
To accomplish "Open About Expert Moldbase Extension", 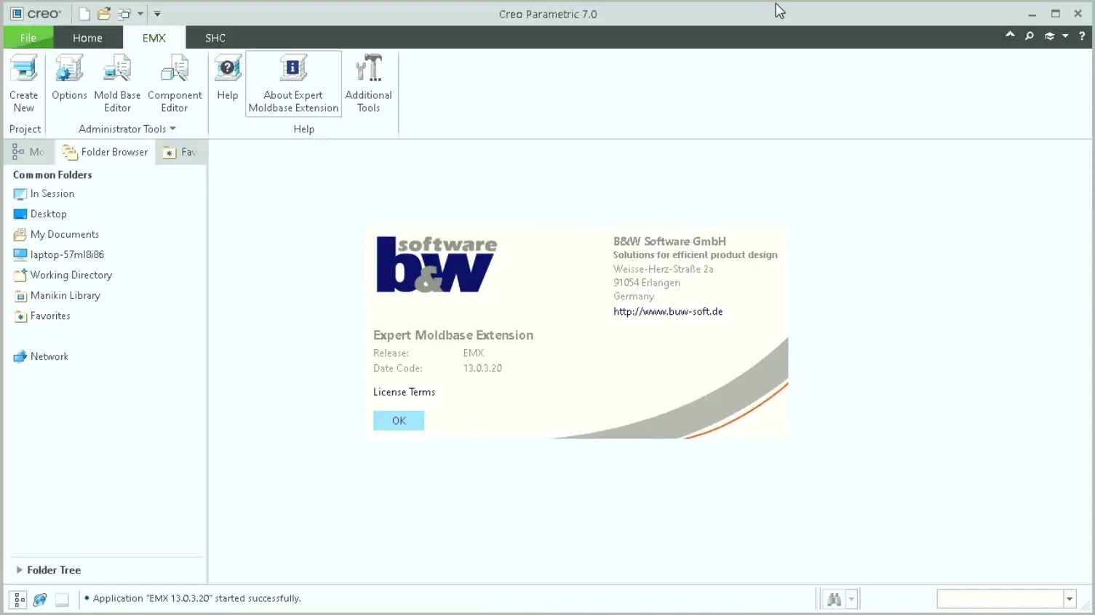I will pos(293,84).
